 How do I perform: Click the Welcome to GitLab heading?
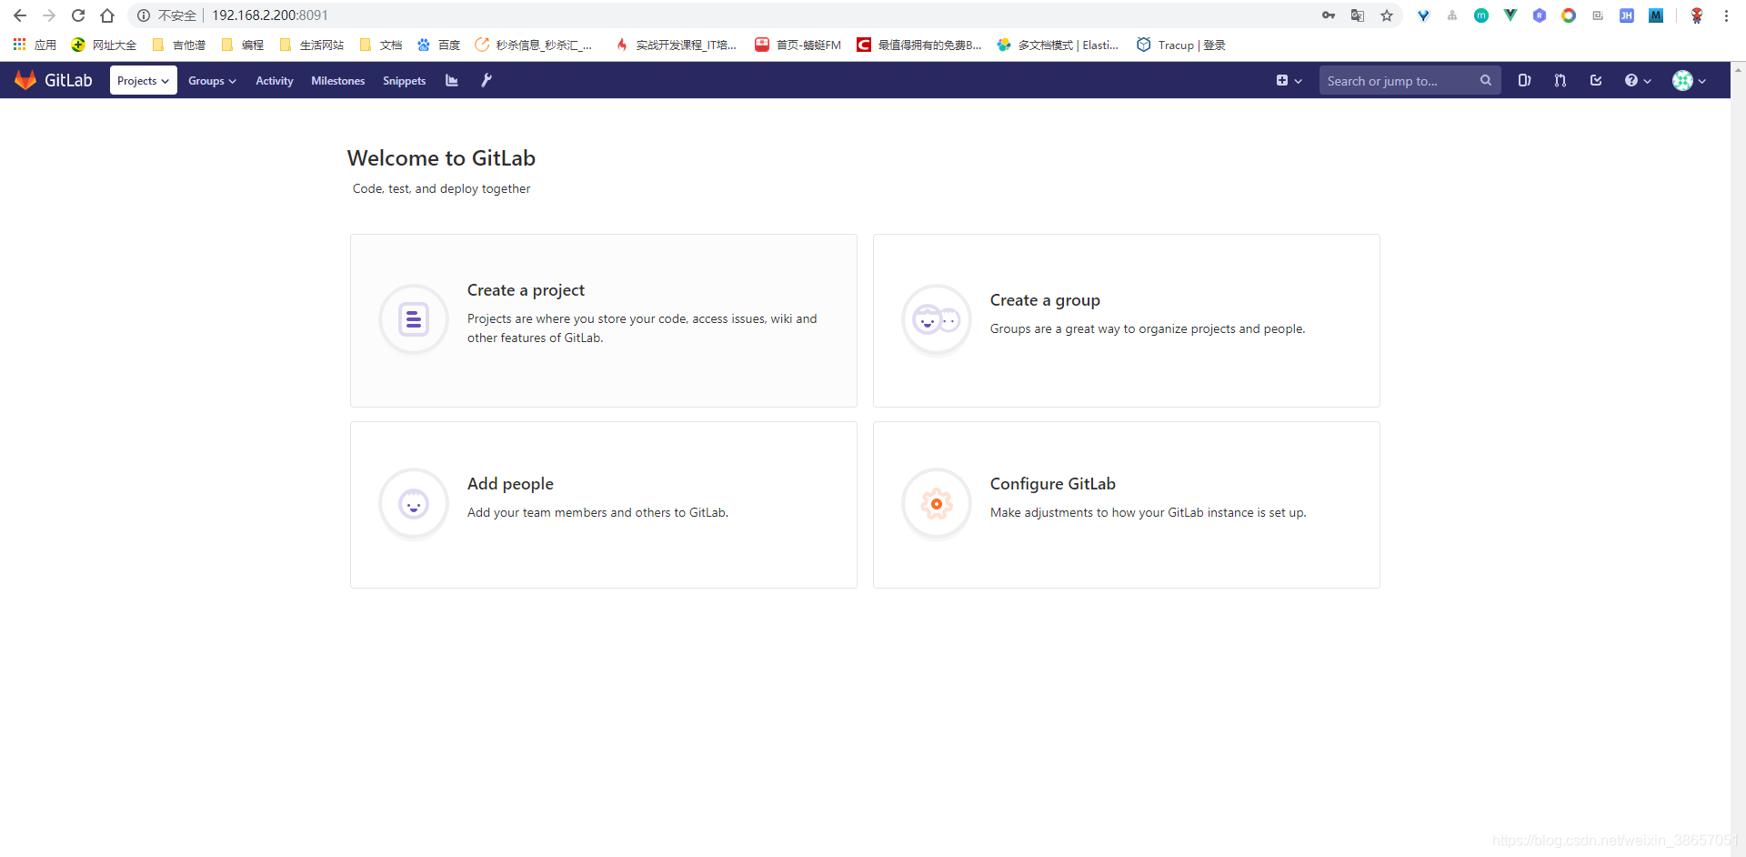(441, 158)
